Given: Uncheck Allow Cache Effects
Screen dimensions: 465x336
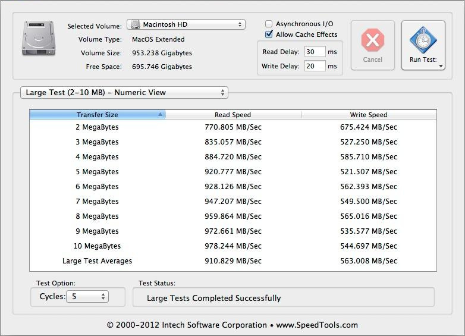Looking at the screenshot, I should pyautogui.click(x=269, y=34).
